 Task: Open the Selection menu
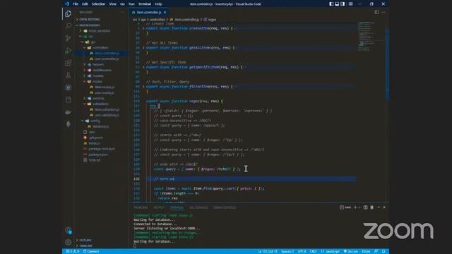pyautogui.click(x=98, y=4)
